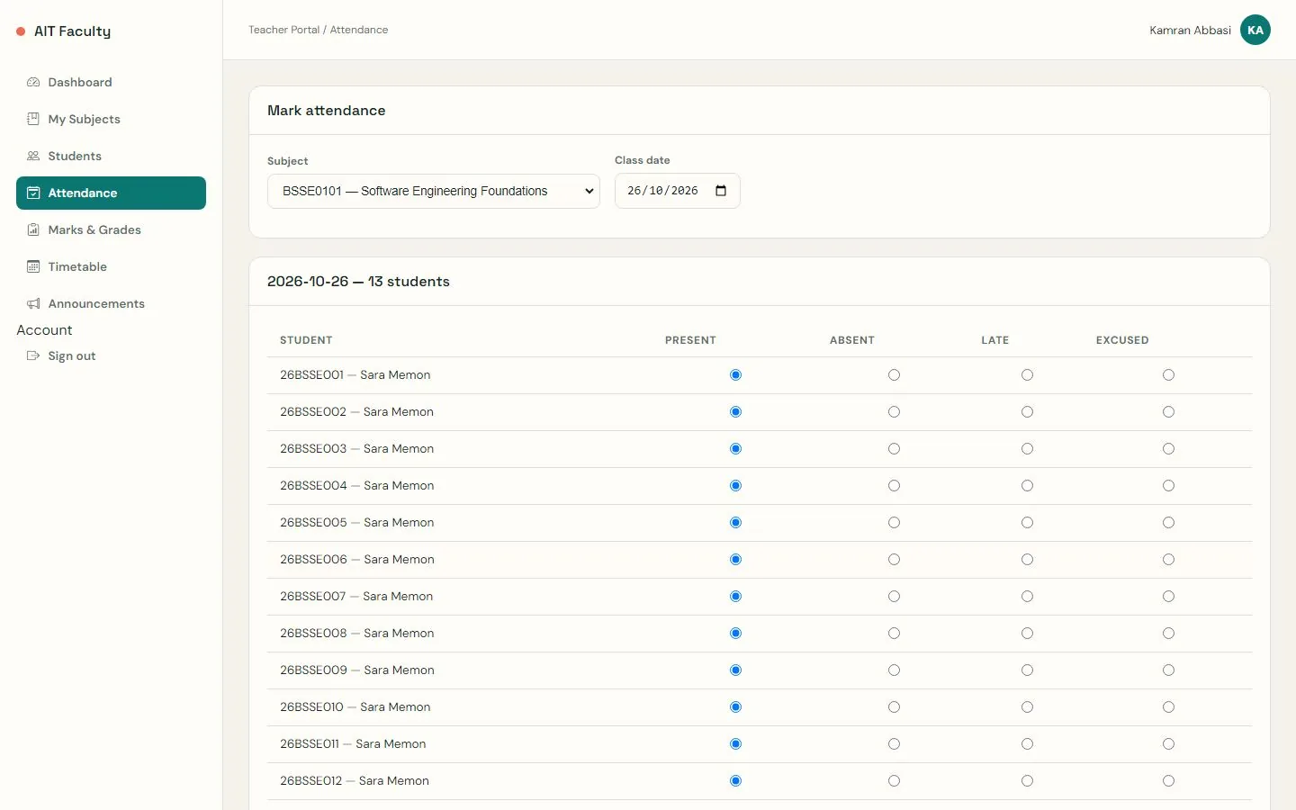The image size is (1296, 810).
Task: Click the Announcements megaphone icon
Action: point(33,303)
